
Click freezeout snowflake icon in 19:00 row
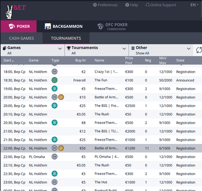point(55,89)
